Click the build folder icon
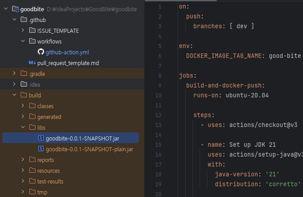The image size is (303, 197). click(x=24, y=95)
